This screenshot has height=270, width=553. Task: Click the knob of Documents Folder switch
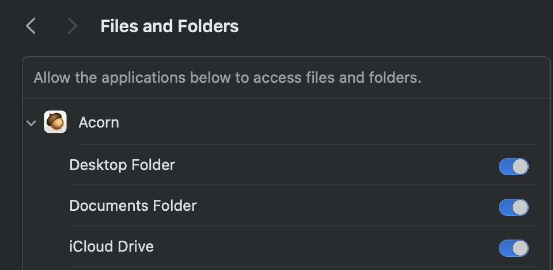[x=520, y=207]
